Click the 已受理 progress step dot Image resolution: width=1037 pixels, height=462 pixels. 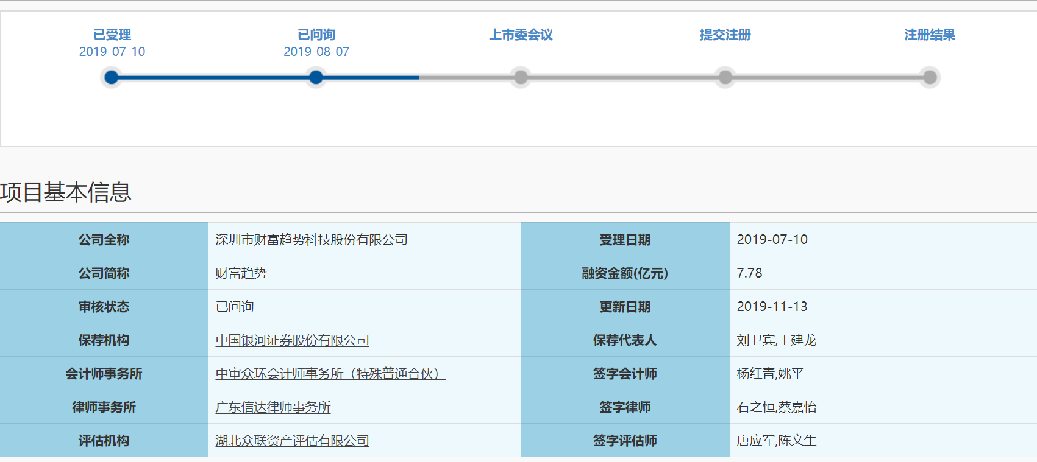point(112,77)
